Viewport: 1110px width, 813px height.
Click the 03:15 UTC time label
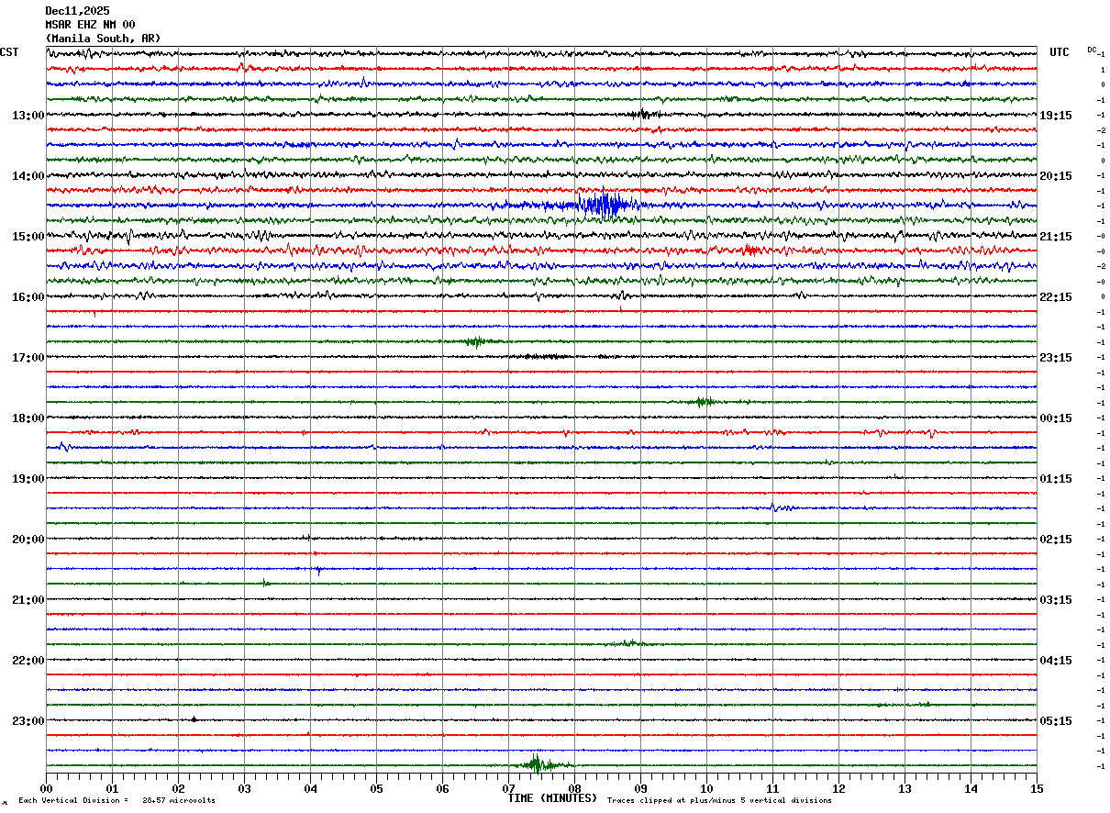(x=1056, y=600)
